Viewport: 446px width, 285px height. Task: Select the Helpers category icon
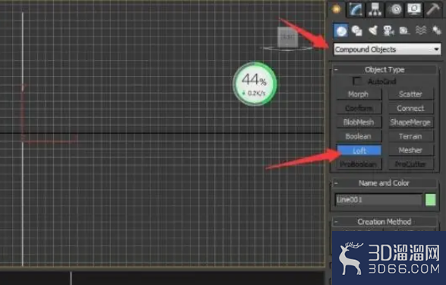point(404,30)
